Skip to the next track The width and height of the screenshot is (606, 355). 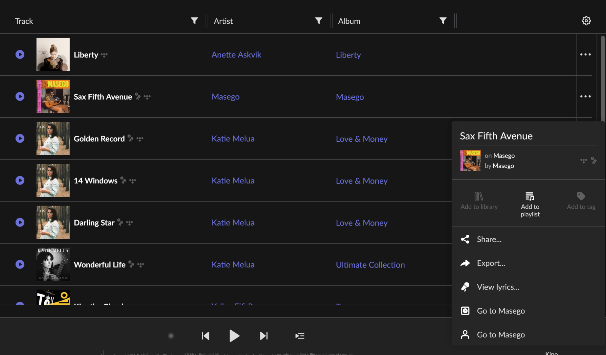pyautogui.click(x=264, y=336)
